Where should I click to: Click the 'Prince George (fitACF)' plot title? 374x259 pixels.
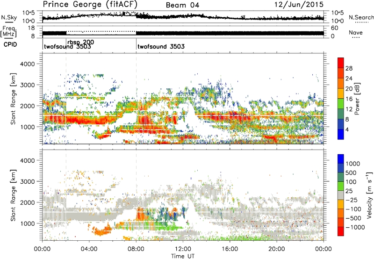click(90, 4)
